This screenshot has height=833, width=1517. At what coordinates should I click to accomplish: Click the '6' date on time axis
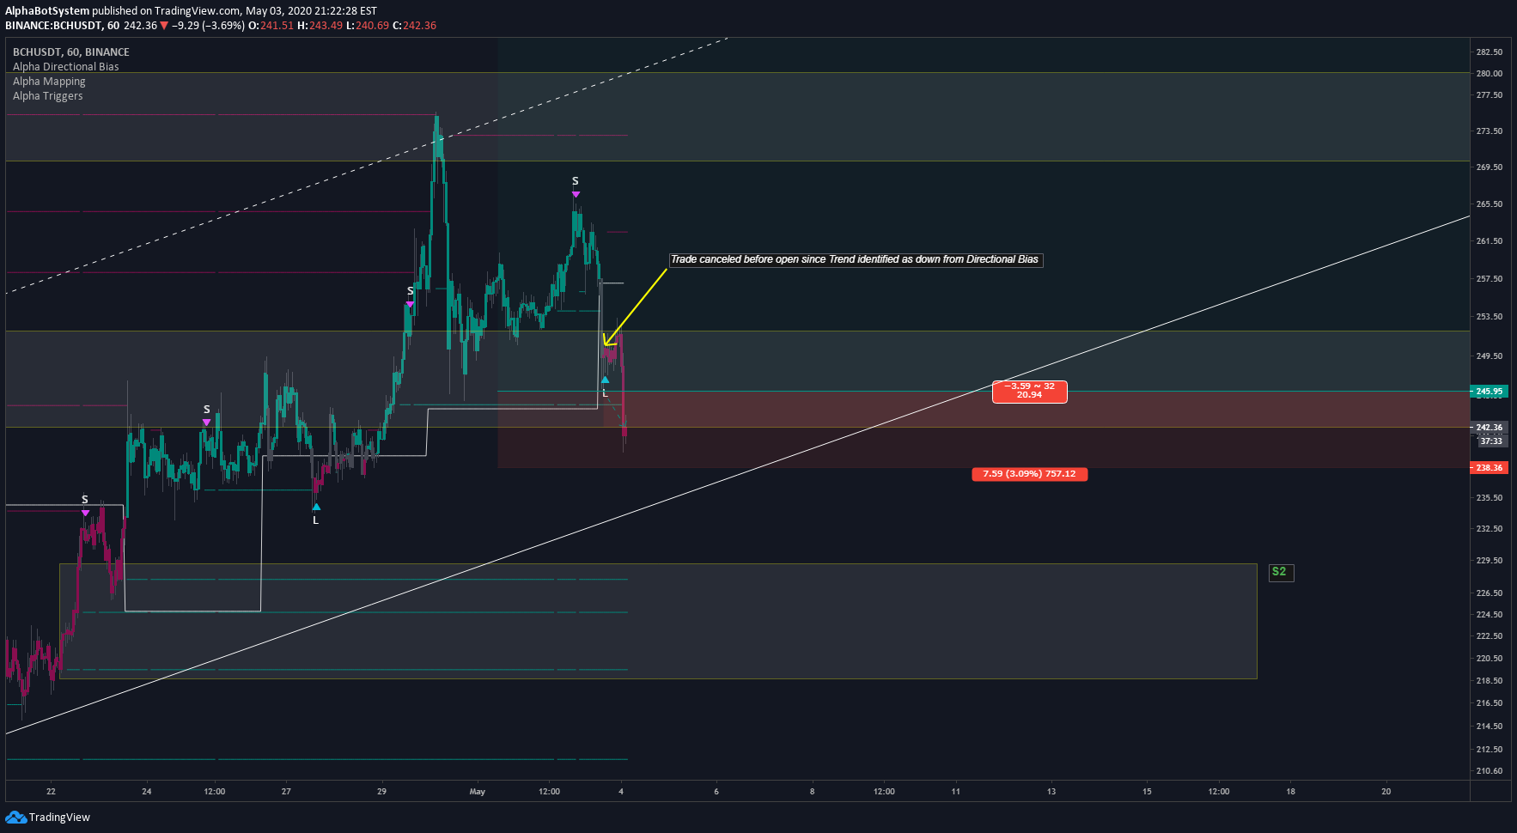click(x=716, y=792)
